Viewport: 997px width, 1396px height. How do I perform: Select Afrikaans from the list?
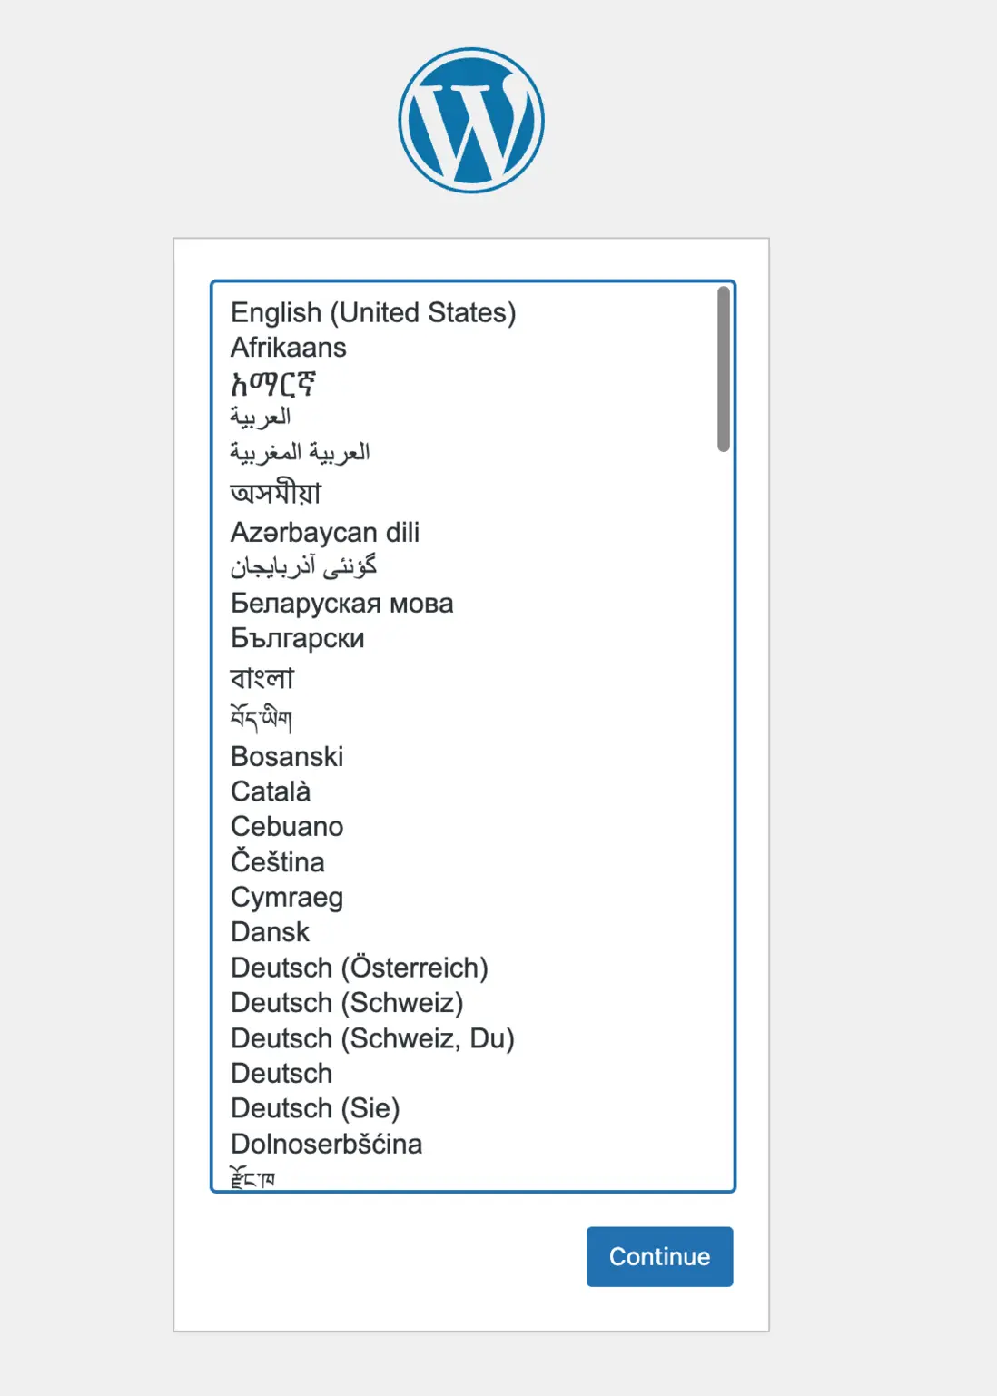(x=289, y=348)
